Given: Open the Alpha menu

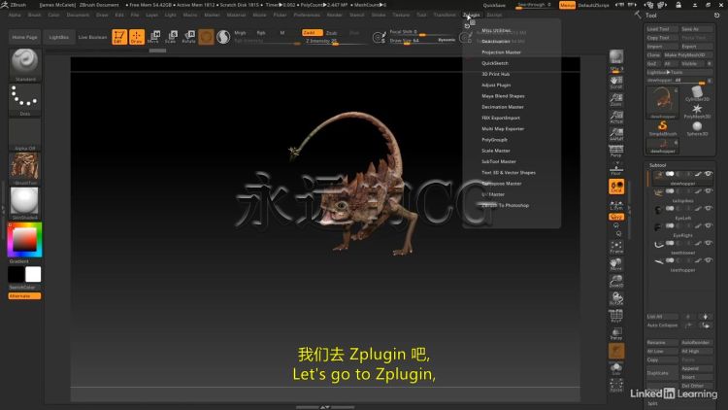Looking at the screenshot, I should (15, 15).
